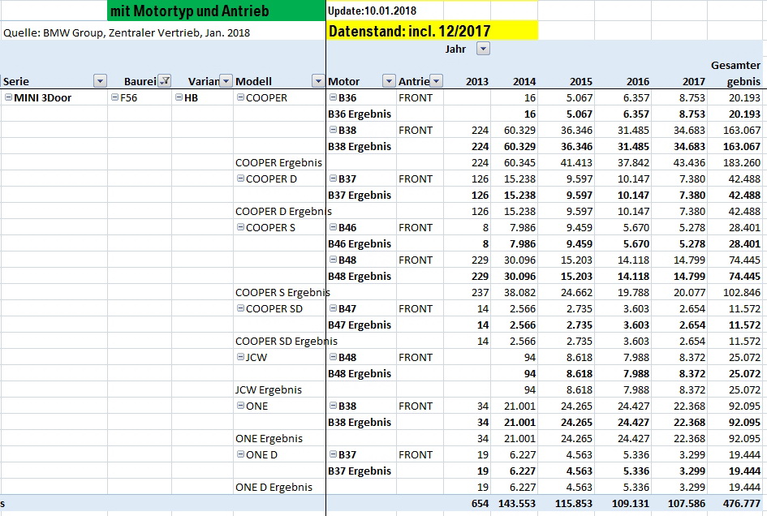This screenshot has height=516, width=767.
Task: Click the 2016 year column header
Action: pyautogui.click(x=638, y=82)
